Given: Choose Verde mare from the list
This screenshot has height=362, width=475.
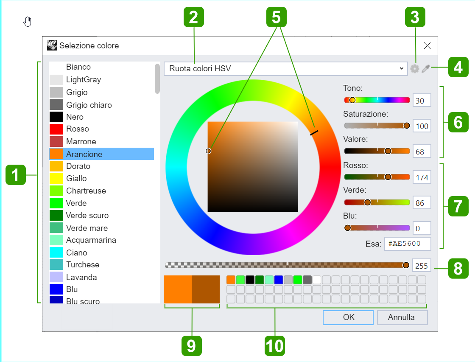Looking at the screenshot, I should point(101,228).
